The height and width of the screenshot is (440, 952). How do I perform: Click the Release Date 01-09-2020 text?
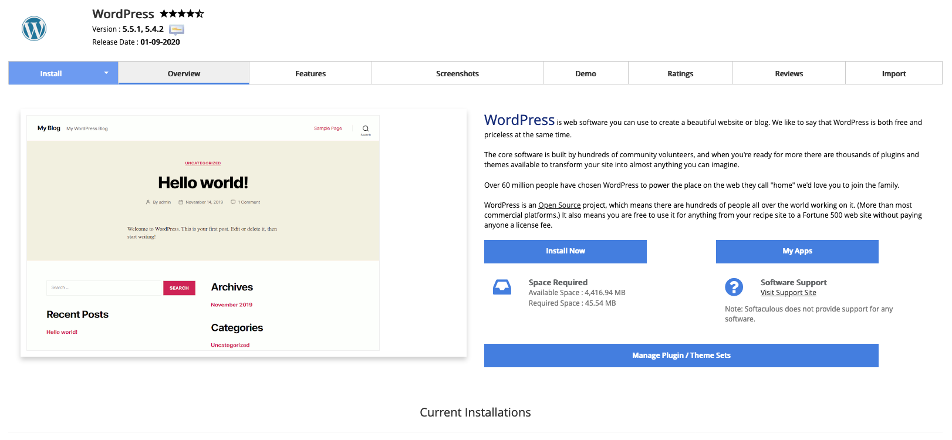[x=136, y=42]
